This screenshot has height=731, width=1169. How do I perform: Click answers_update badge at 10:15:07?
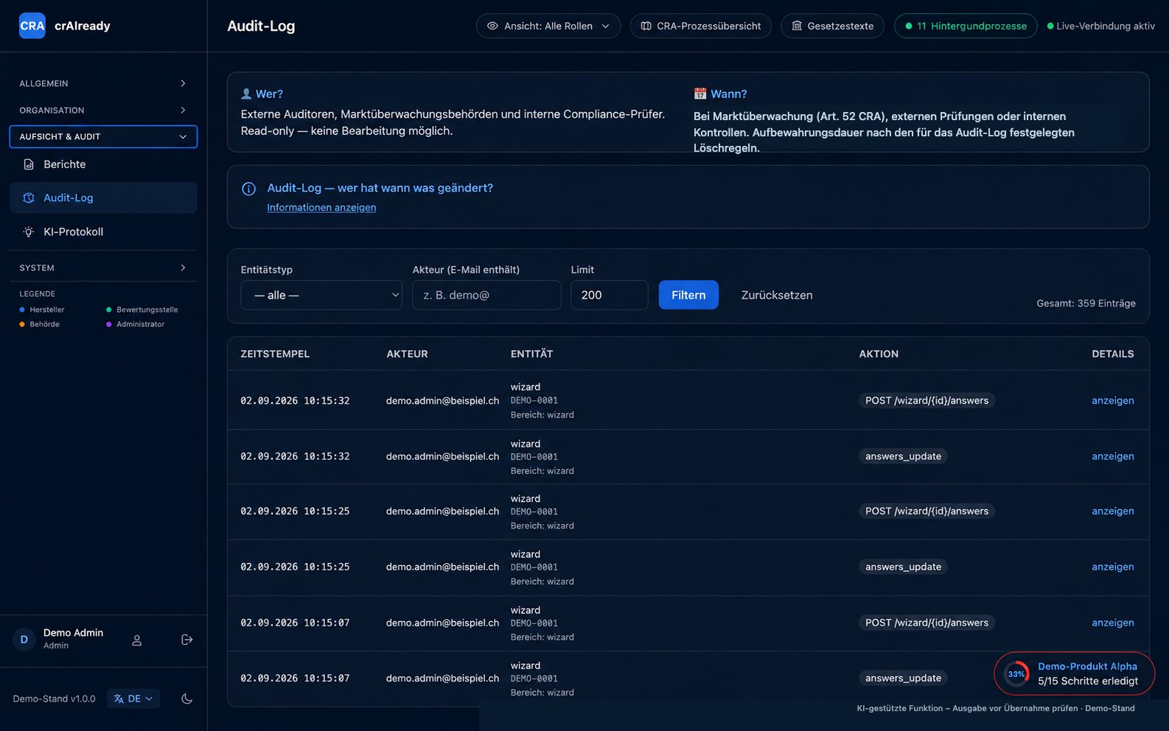903,678
